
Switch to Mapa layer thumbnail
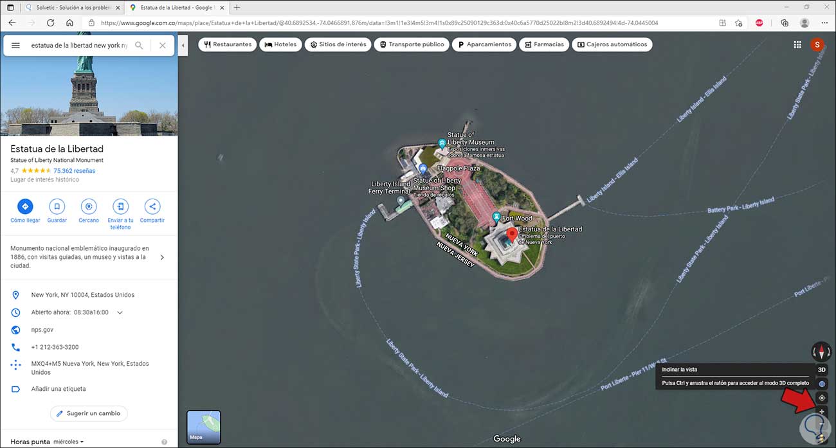(x=204, y=427)
